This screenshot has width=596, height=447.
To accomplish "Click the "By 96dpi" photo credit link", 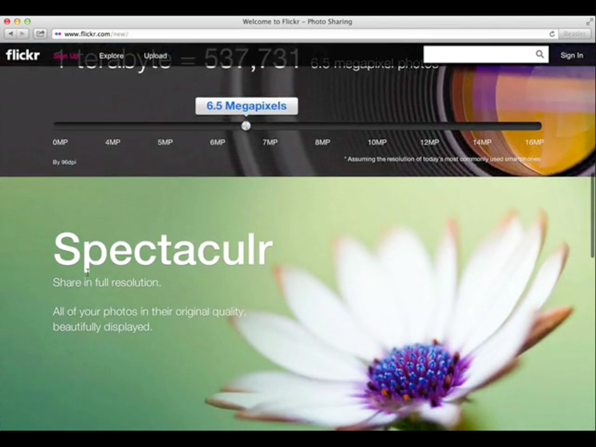I will 65,162.
